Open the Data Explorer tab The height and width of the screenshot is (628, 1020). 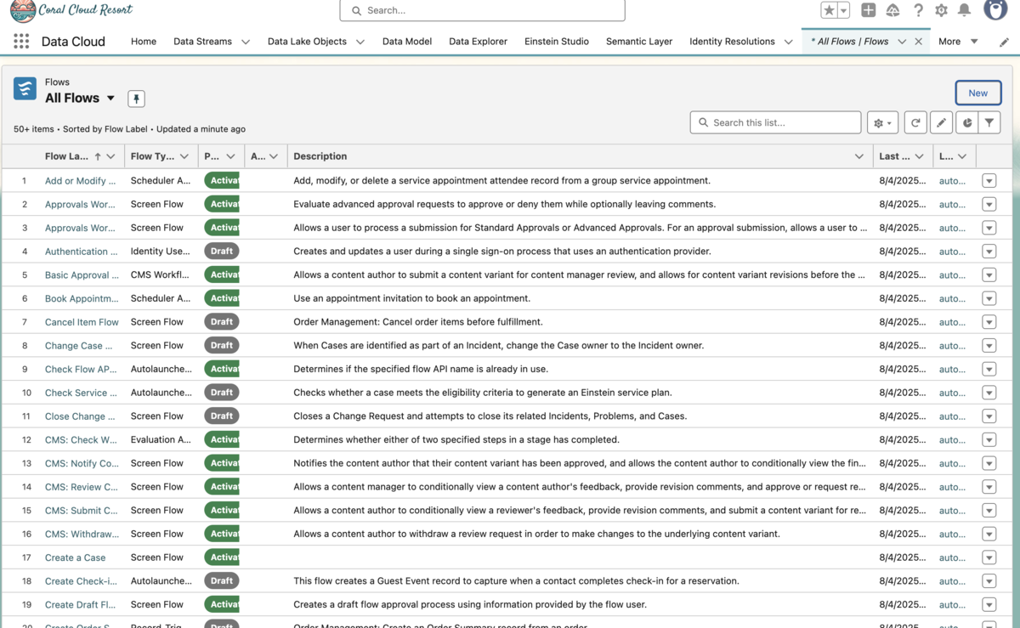pyautogui.click(x=478, y=42)
